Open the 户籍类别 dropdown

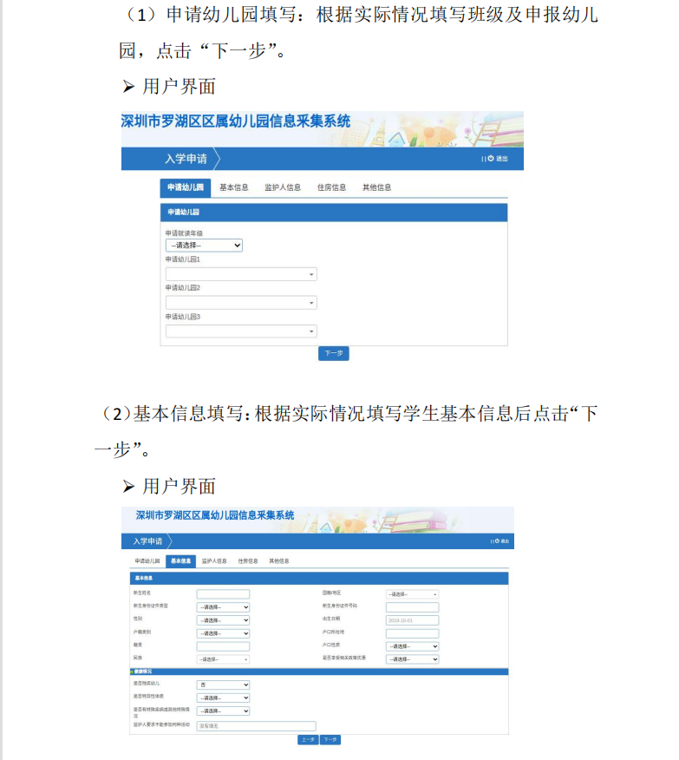pos(223,633)
